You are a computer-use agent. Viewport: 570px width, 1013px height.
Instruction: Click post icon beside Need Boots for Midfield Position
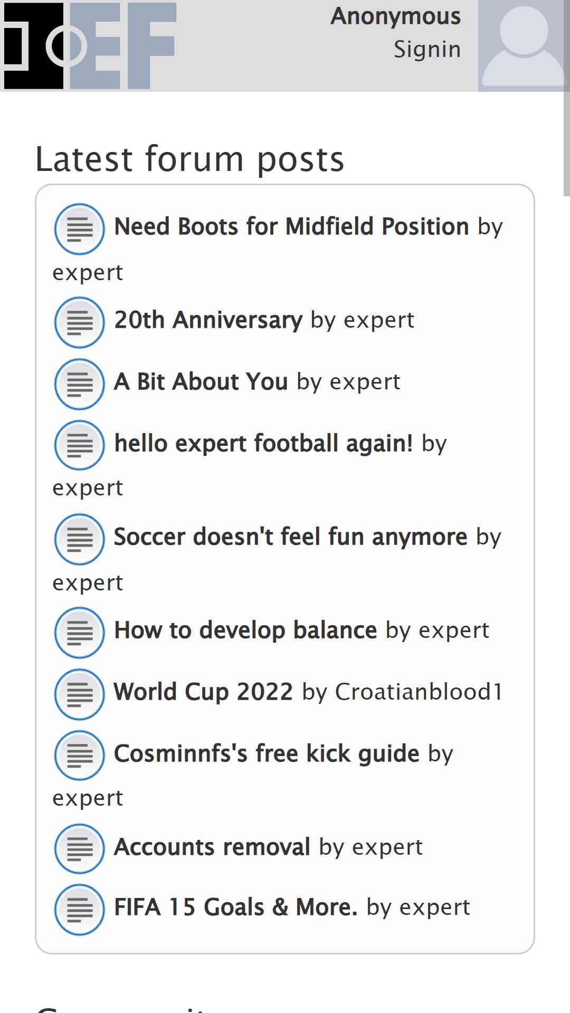click(80, 229)
